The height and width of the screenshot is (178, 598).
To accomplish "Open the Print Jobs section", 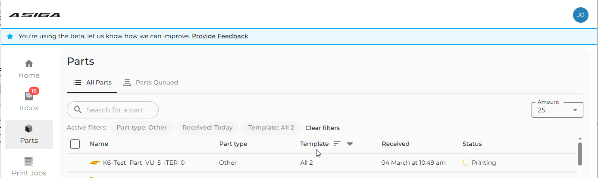I will tap(29, 167).
